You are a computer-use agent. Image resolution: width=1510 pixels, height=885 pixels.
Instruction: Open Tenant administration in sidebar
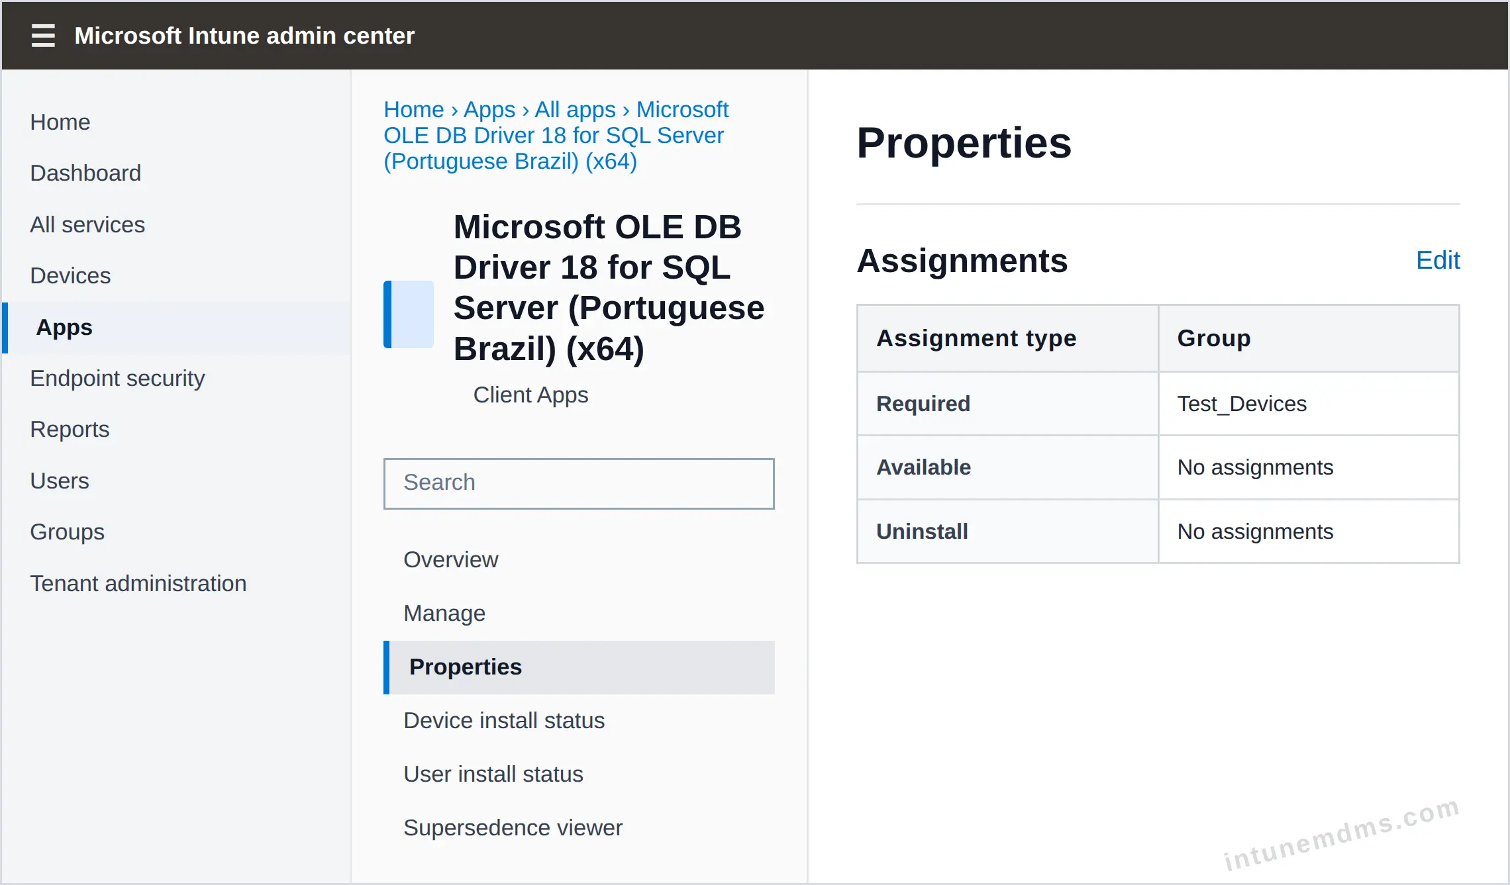pyautogui.click(x=138, y=584)
